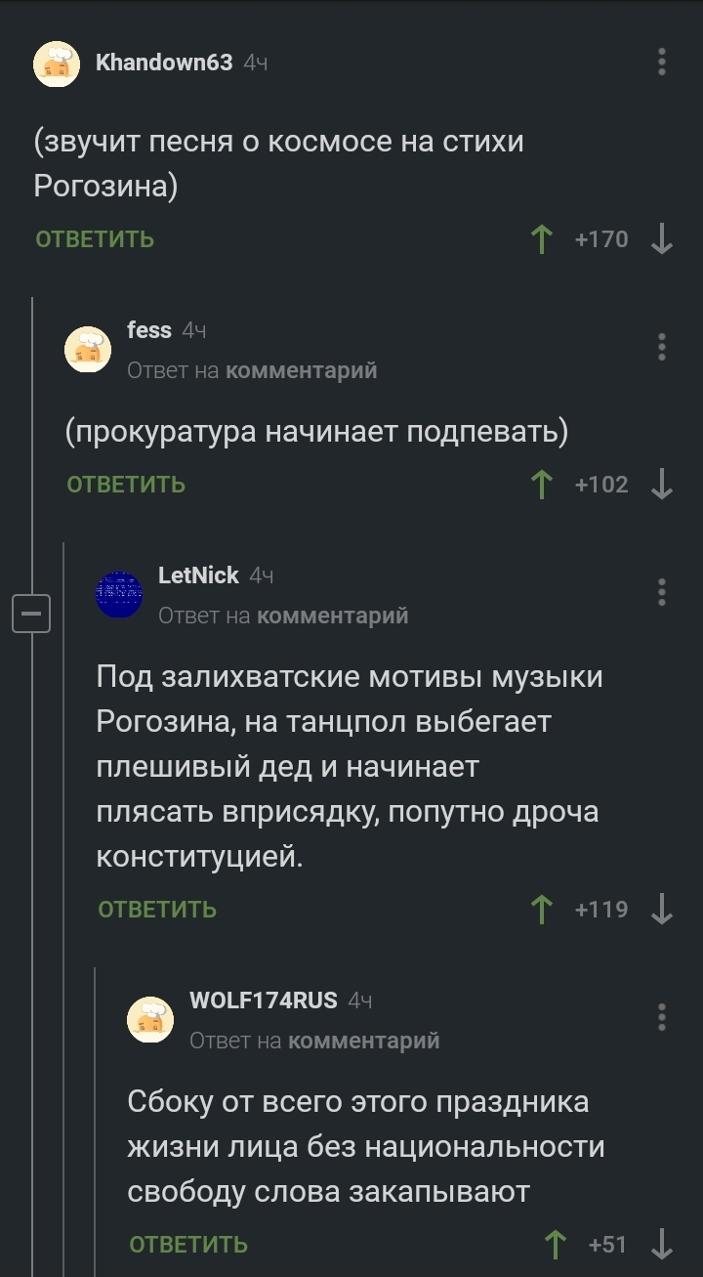
Task: Upvote Khandown63's comment
Action: tap(541, 239)
